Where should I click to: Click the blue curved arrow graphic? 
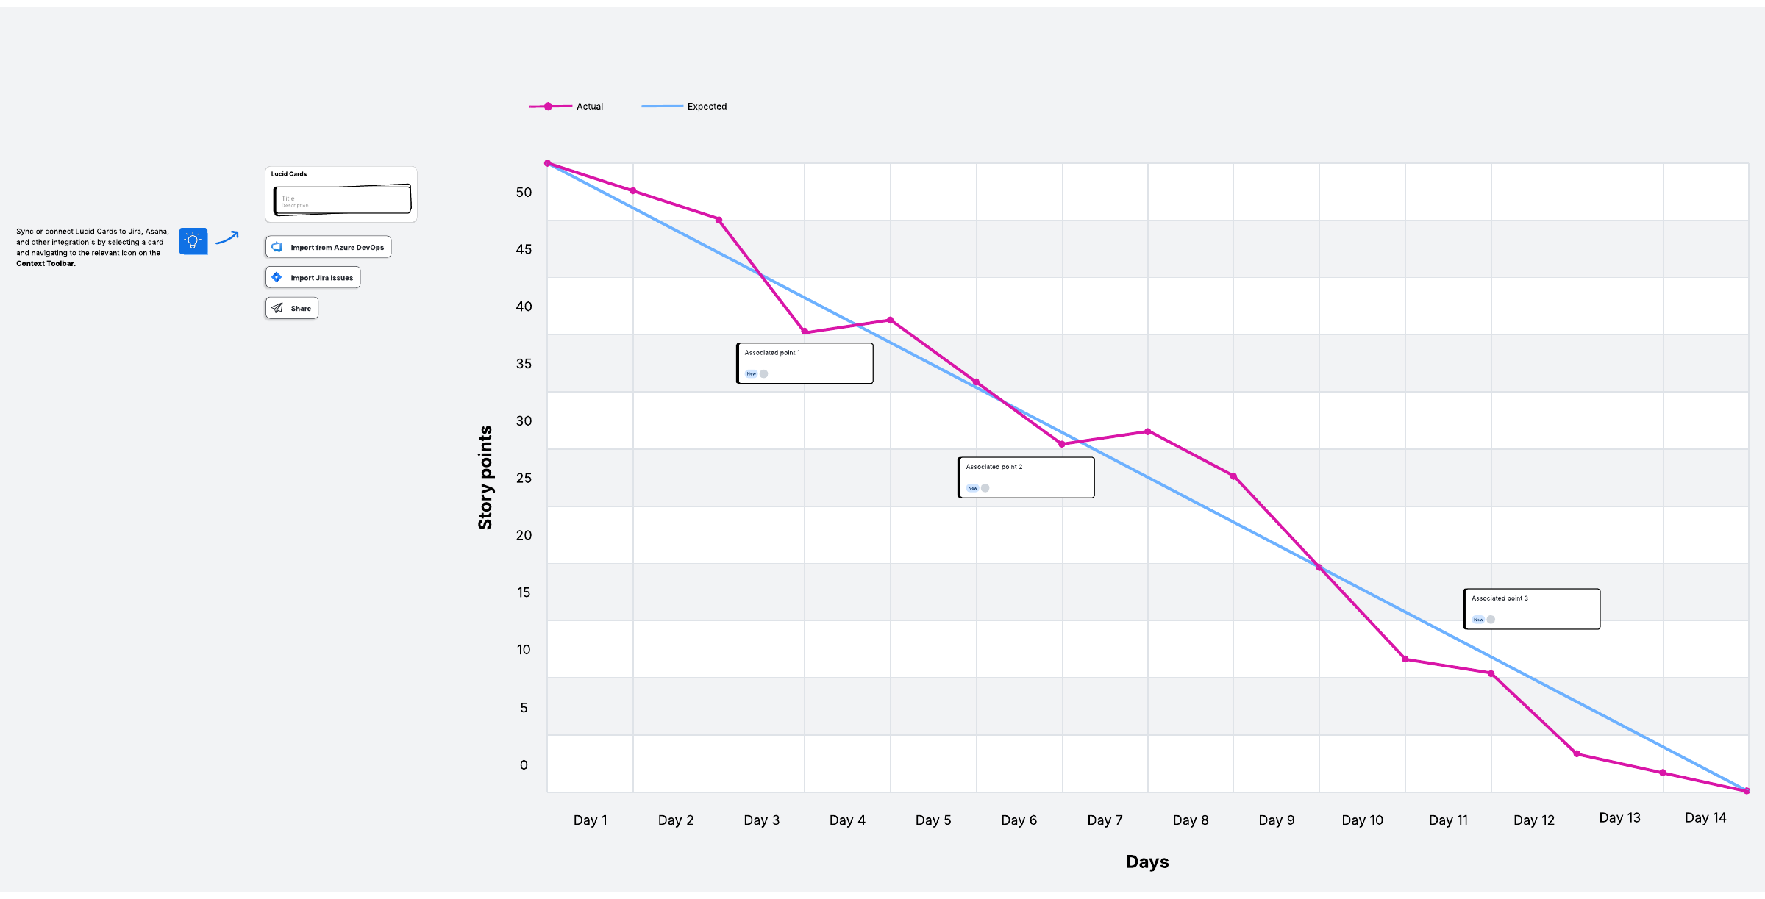[227, 237]
